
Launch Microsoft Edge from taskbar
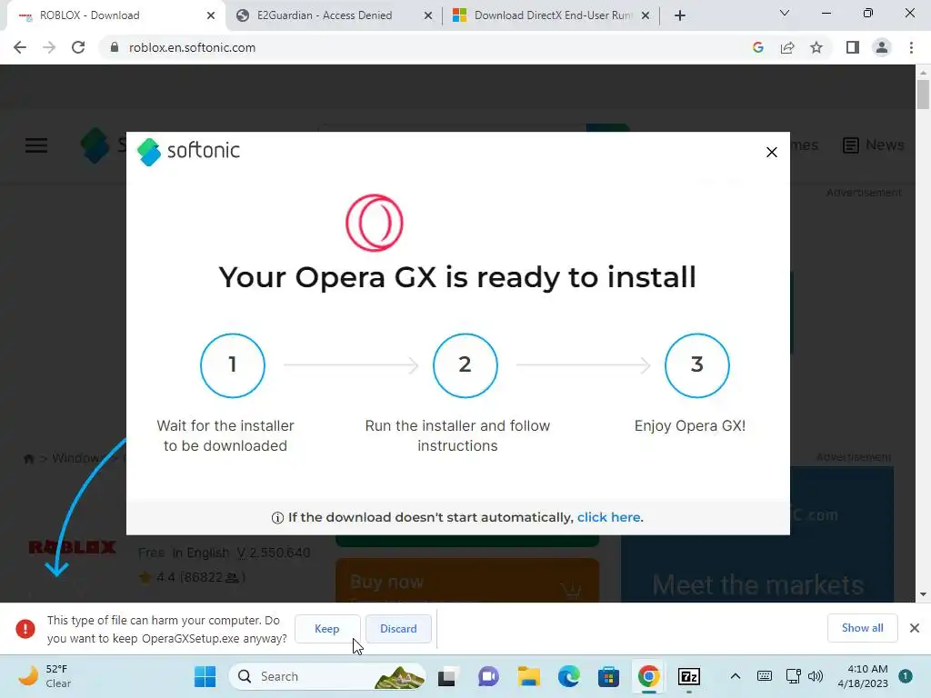pos(569,676)
